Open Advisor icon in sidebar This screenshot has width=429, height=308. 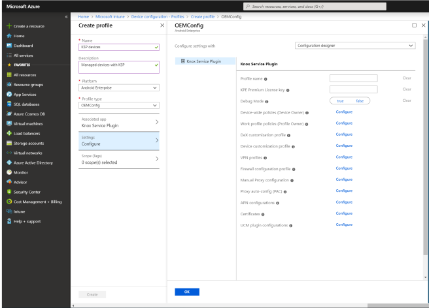pos(9,182)
